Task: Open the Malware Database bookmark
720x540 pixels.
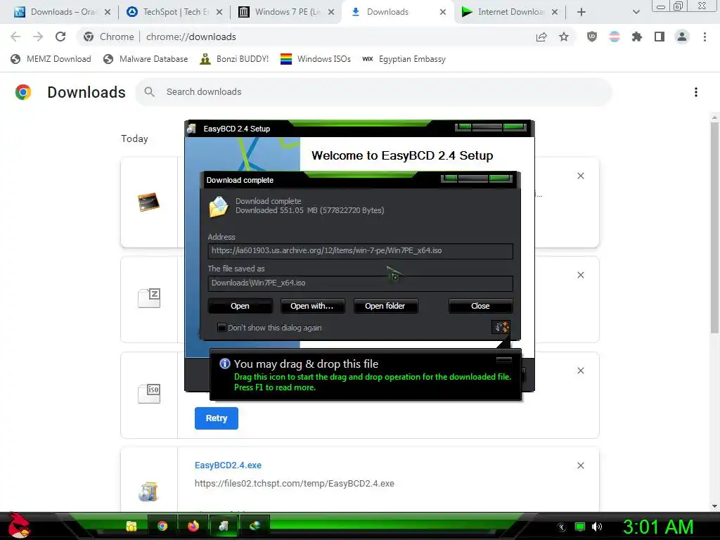Action: tap(146, 59)
